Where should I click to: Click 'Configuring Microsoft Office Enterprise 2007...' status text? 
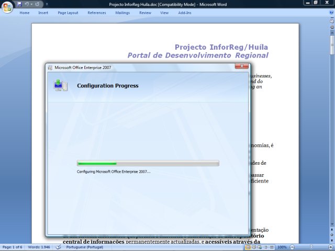(114, 172)
